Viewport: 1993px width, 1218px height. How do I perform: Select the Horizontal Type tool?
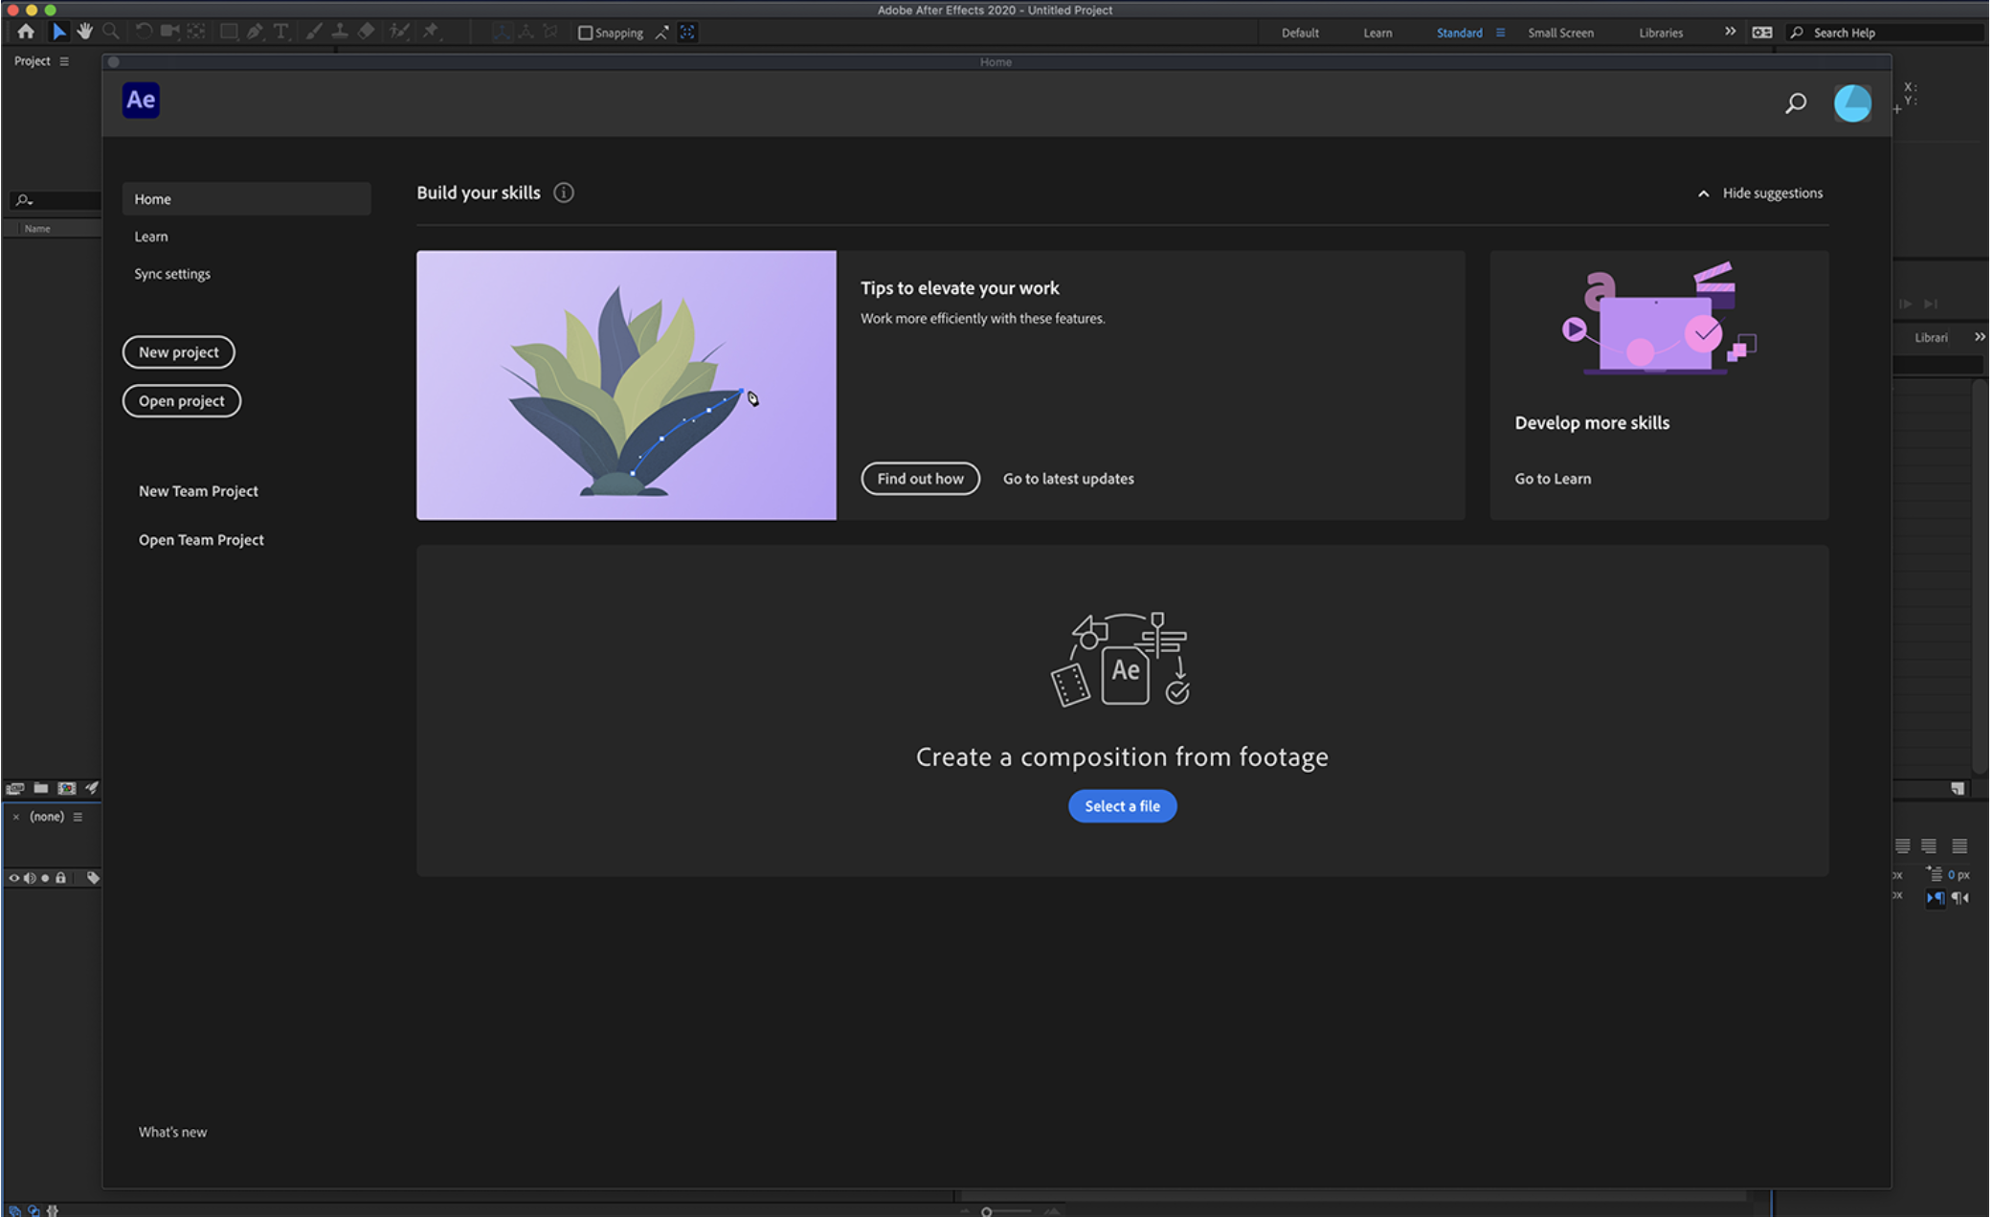[281, 32]
